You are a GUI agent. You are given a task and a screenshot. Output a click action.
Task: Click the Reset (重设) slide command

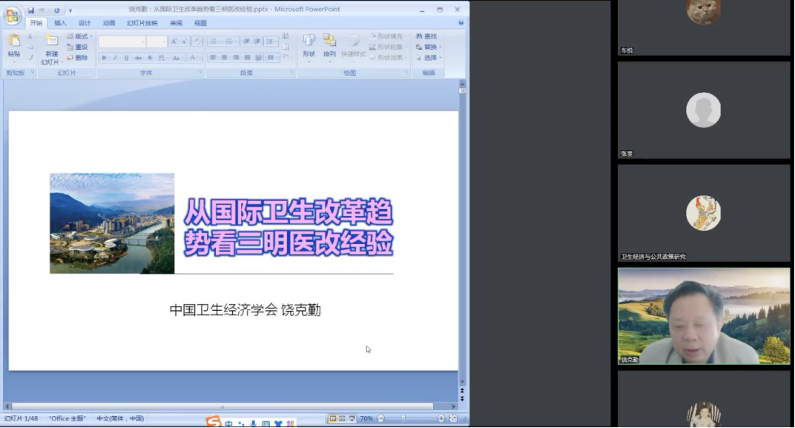(x=77, y=47)
